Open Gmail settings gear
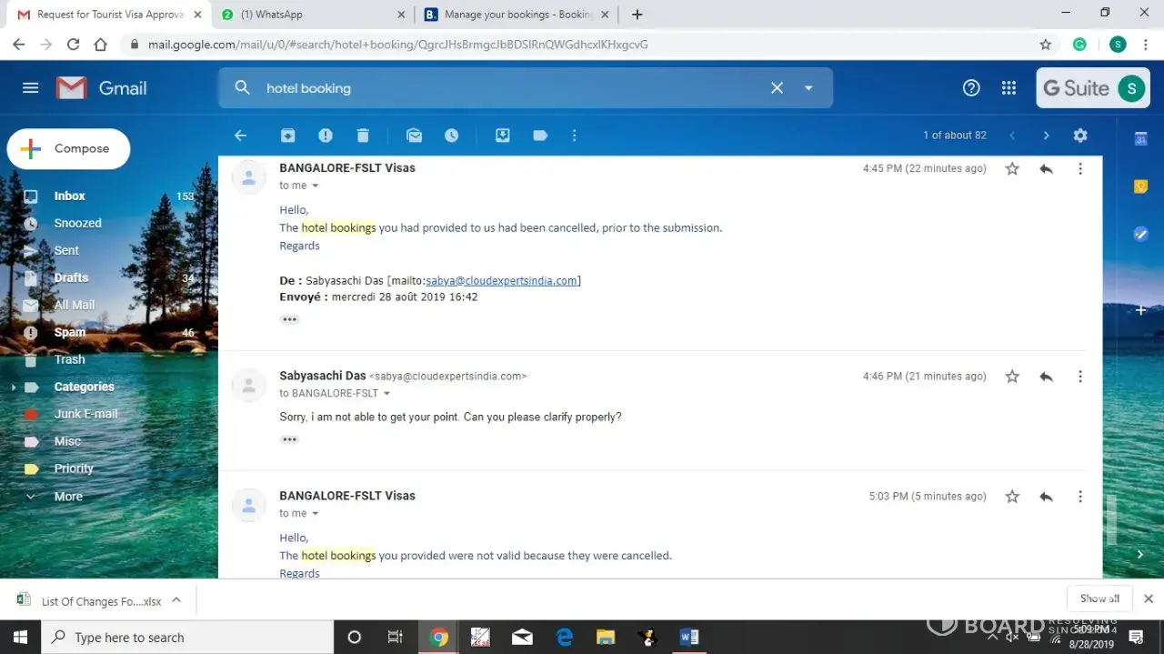This screenshot has height=654, width=1164. click(1080, 136)
